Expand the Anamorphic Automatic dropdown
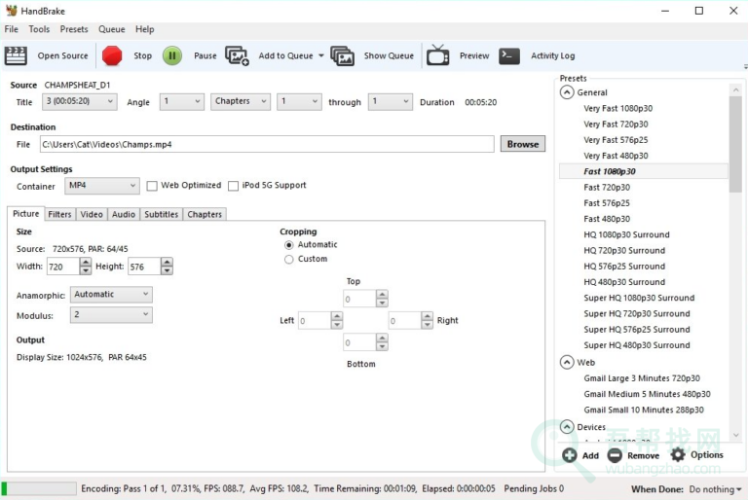748x500 pixels. (111, 295)
